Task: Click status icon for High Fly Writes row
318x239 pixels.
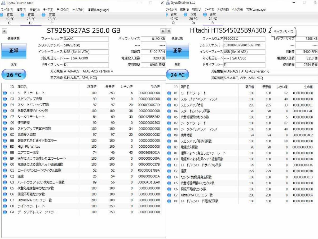Action: click(5, 147)
